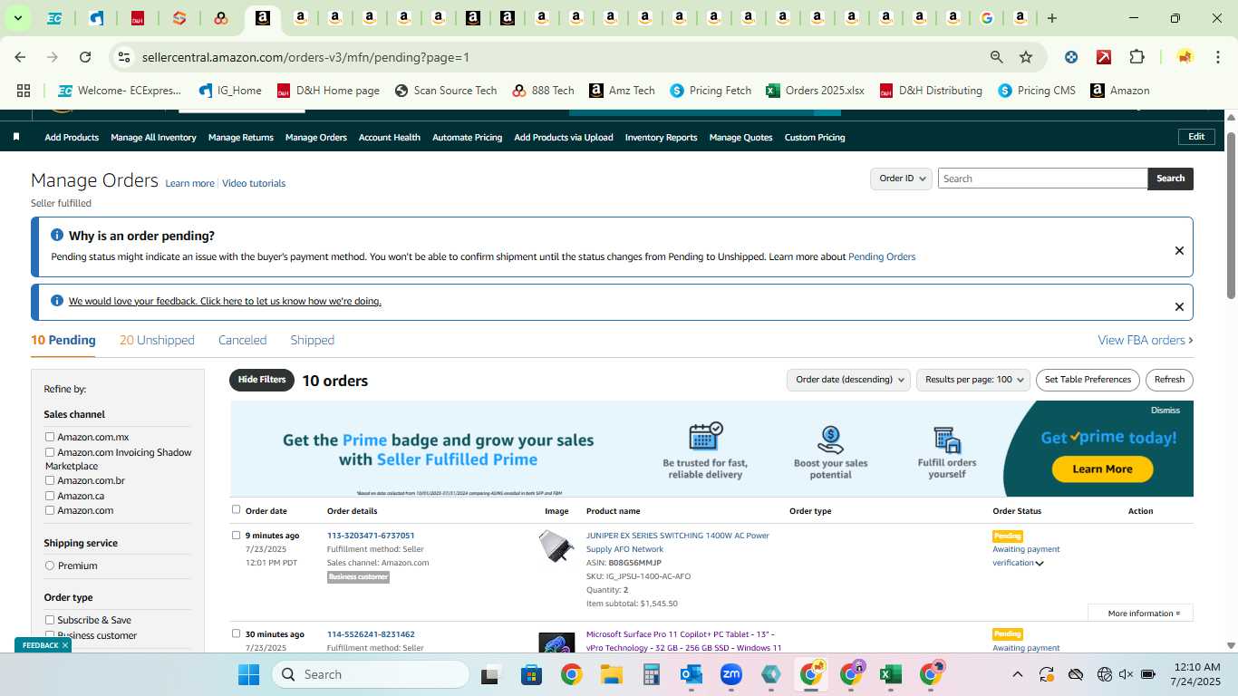
Task: Open the Manage Returns menu item
Action: (x=241, y=138)
